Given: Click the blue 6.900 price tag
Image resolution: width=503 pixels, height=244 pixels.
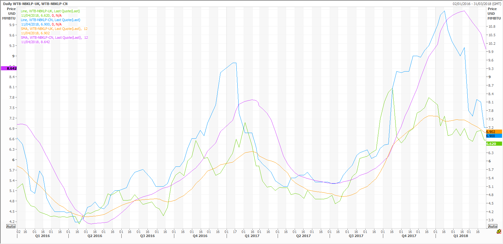Looking at the screenshot, I should point(494,136).
